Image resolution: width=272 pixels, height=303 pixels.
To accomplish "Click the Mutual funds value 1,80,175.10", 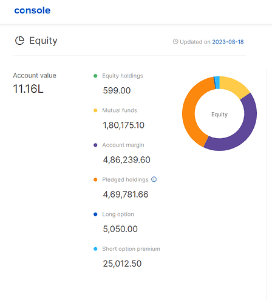I will click(x=124, y=125).
